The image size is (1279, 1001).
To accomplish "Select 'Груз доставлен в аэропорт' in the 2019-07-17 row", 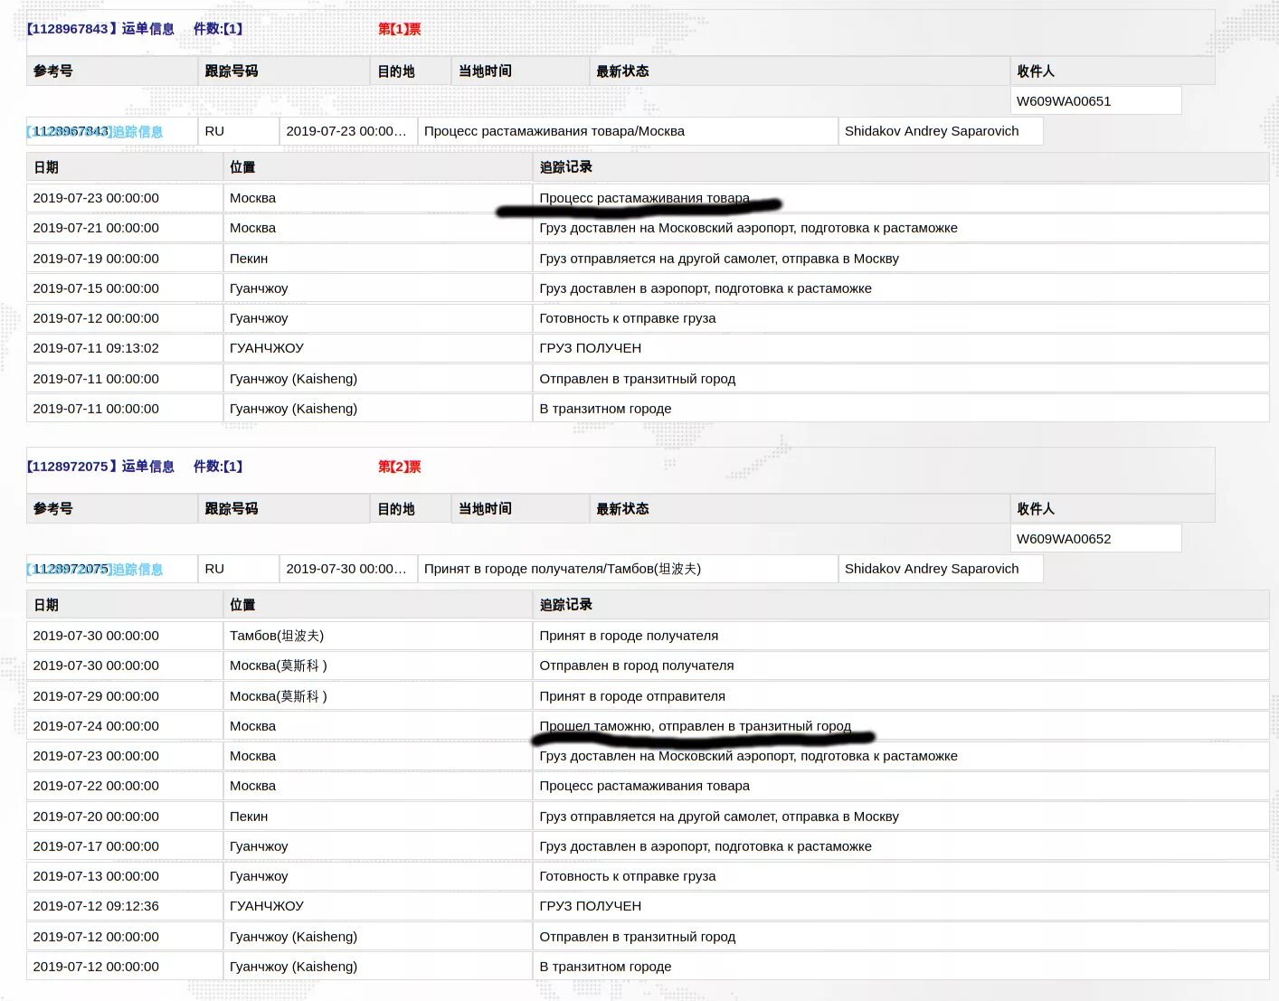I will (901, 846).
